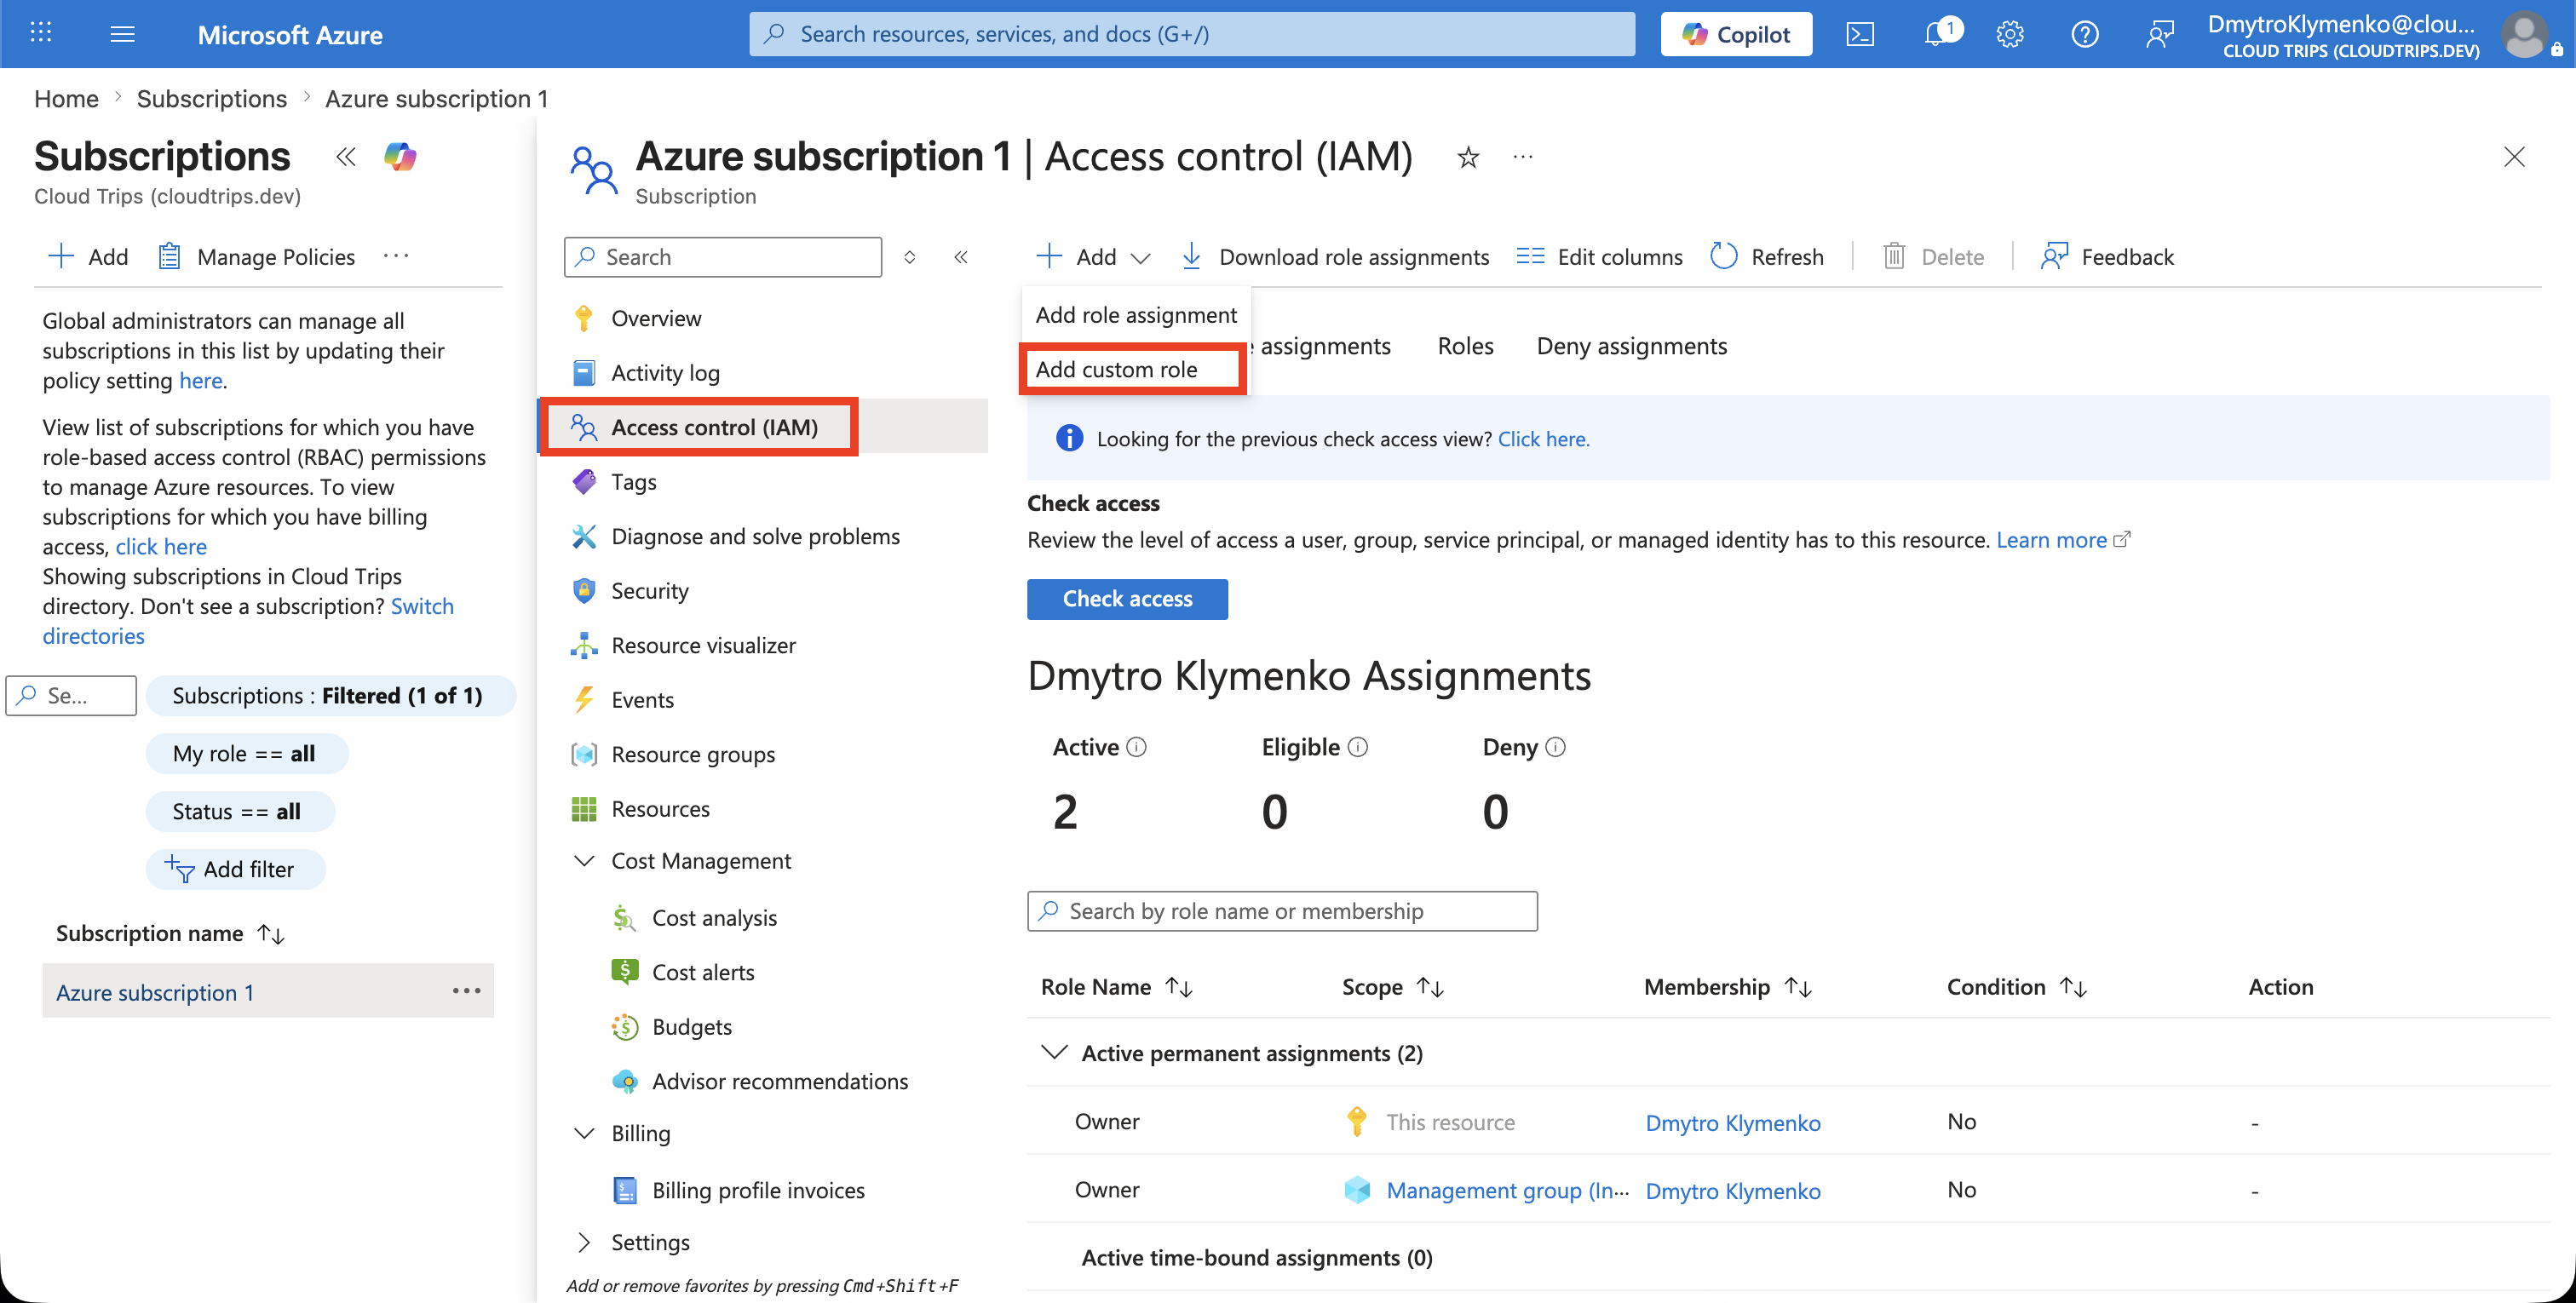Collapse Active permanent assignments group

(x=1054, y=1053)
